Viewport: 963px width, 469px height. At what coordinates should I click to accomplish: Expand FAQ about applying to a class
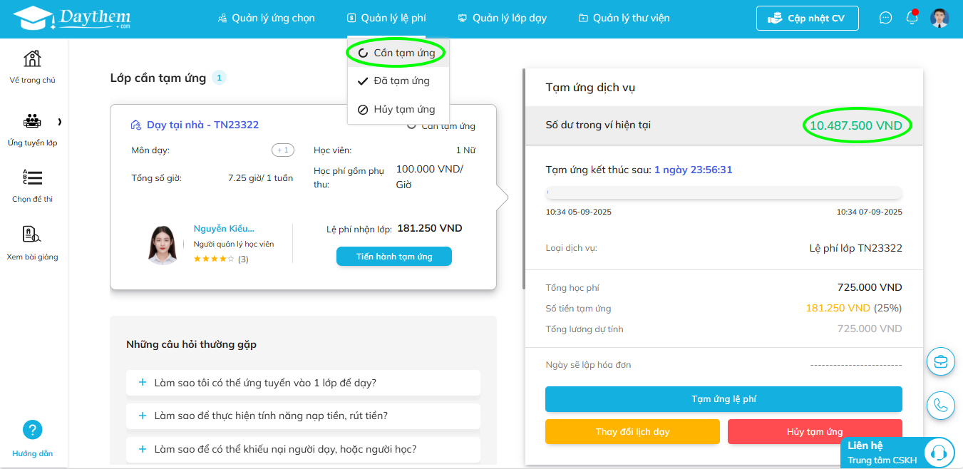[x=303, y=383]
